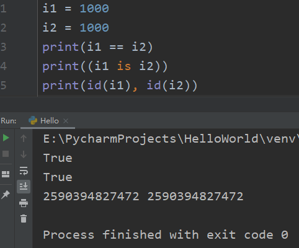Image resolution: width=299 pixels, height=248 pixels.
Task: Toggle Soft-Wrap in Run console
Action: 24,170
